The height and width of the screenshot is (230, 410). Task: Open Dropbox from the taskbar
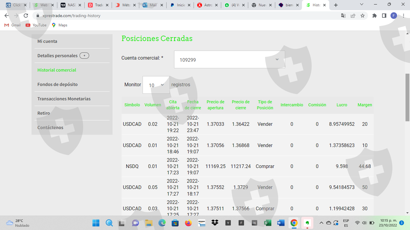click(215, 223)
